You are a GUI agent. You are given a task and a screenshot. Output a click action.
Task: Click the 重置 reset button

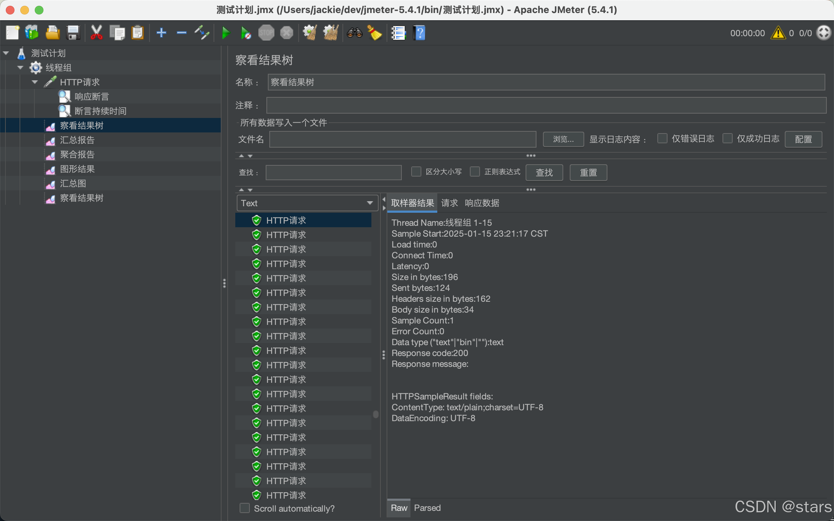(588, 173)
